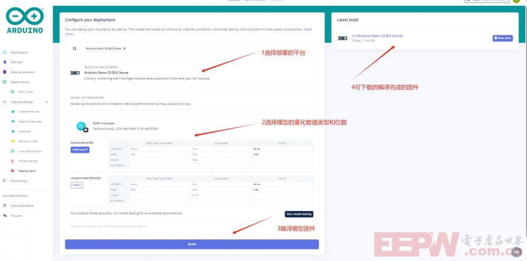Open Documentation link
Screen dimensions: 527x261
(x=22, y=206)
